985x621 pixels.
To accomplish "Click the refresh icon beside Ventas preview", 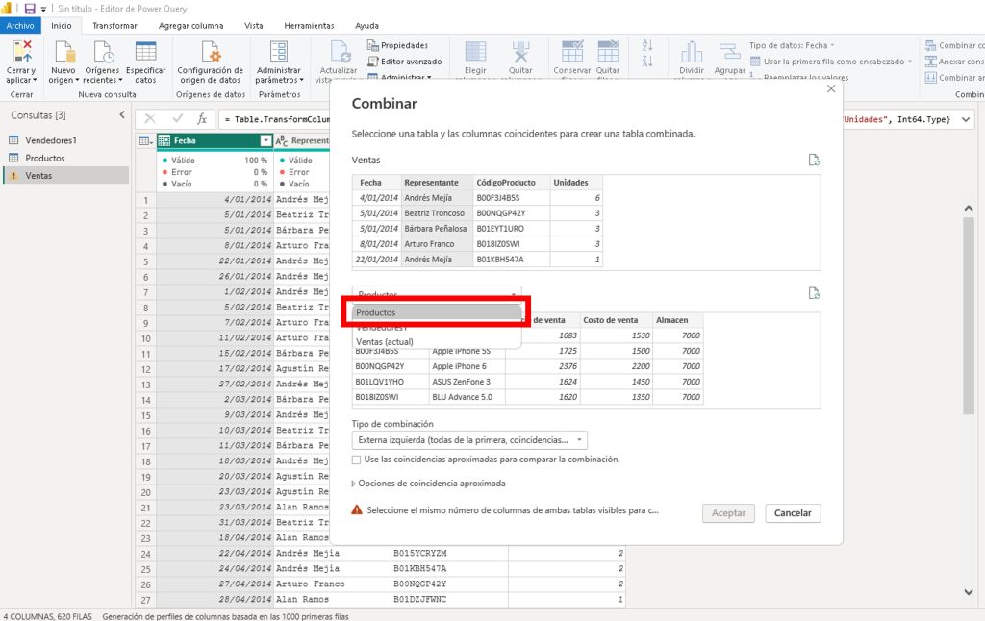I will (814, 161).
